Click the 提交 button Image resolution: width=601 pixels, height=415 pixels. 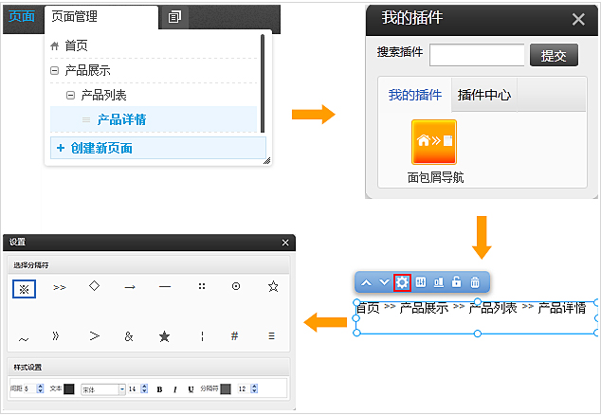click(554, 56)
